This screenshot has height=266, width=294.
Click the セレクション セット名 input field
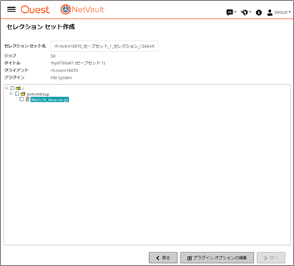[104, 46]
